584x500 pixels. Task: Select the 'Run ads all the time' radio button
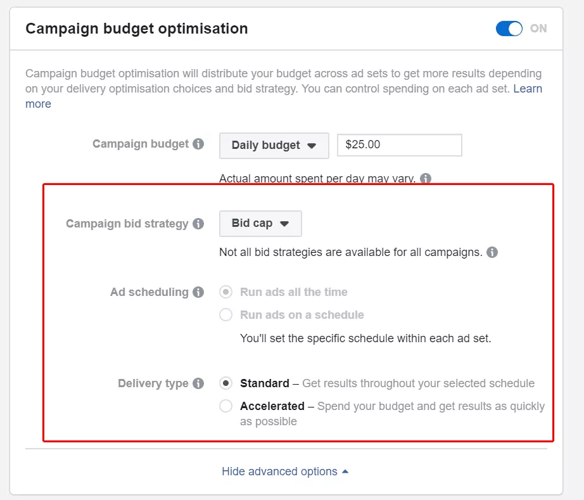tap(225, 292)
